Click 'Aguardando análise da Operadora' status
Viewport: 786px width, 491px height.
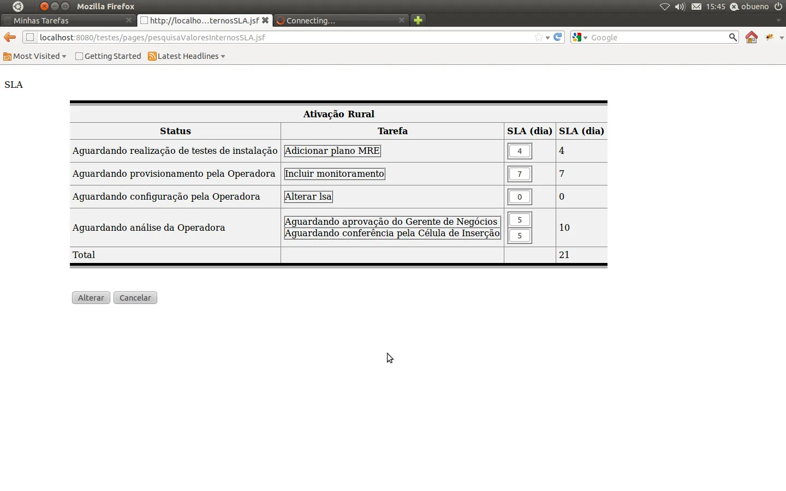pos(149,227)
